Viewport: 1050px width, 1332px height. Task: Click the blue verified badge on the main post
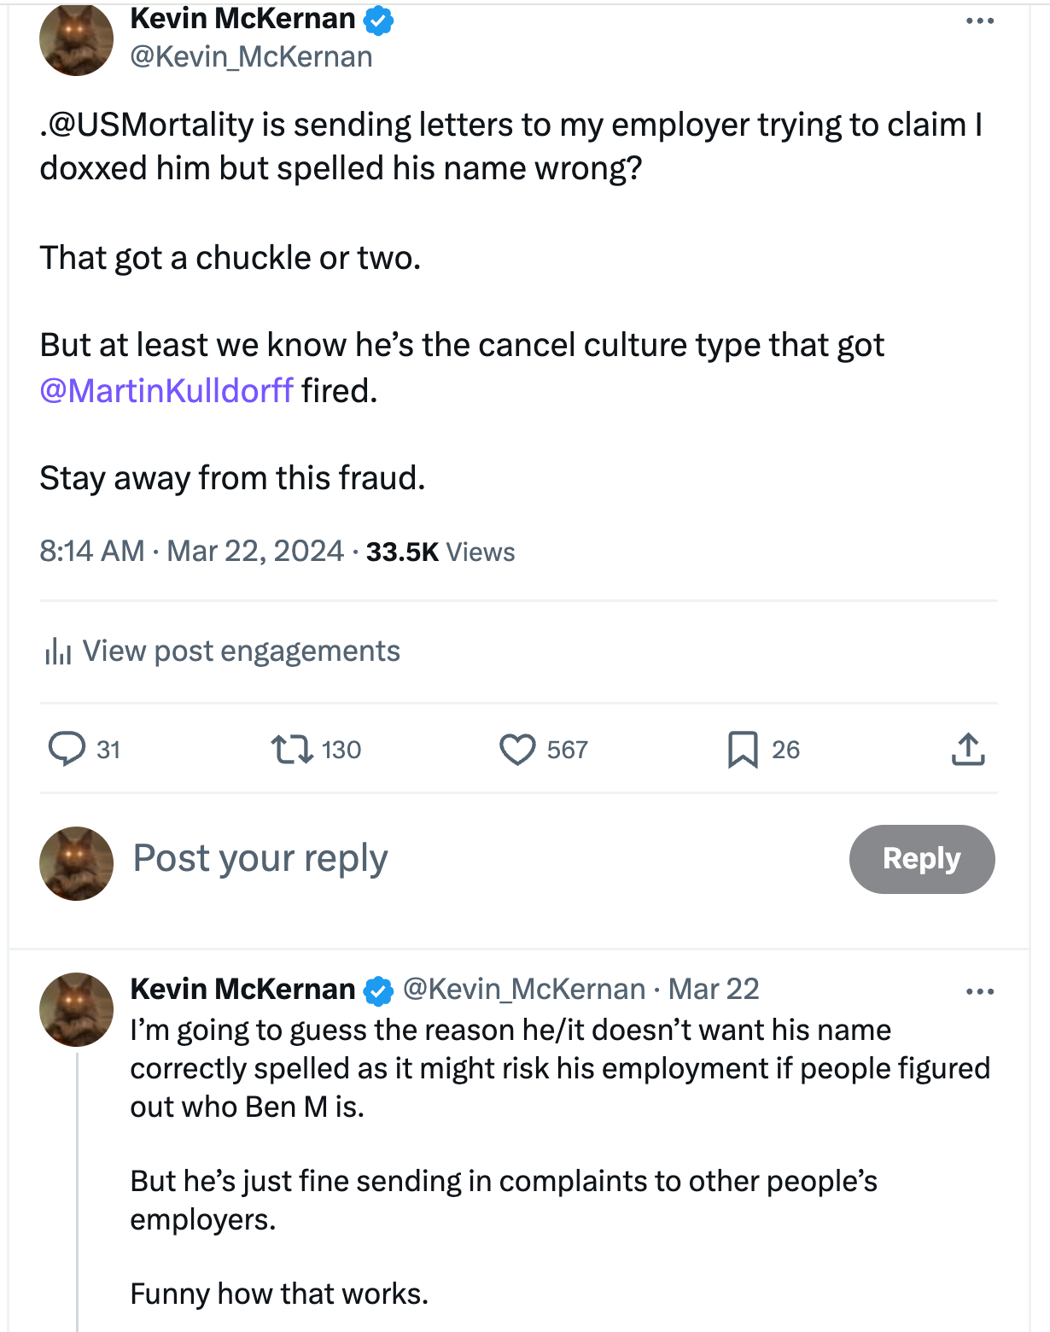tap(379, 20)
